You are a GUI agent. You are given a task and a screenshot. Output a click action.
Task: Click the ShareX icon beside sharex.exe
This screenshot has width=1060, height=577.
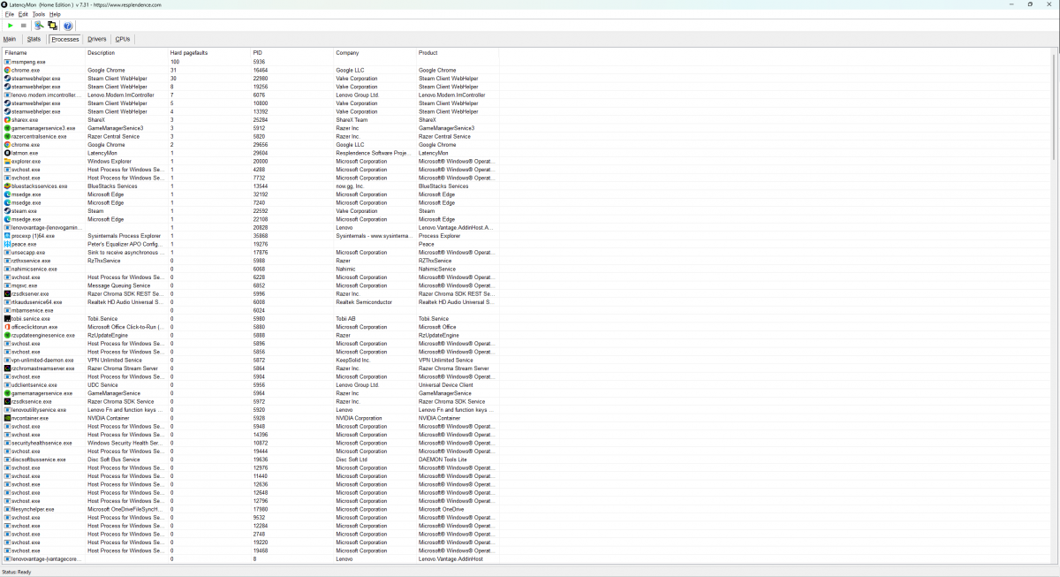(7, 120)
